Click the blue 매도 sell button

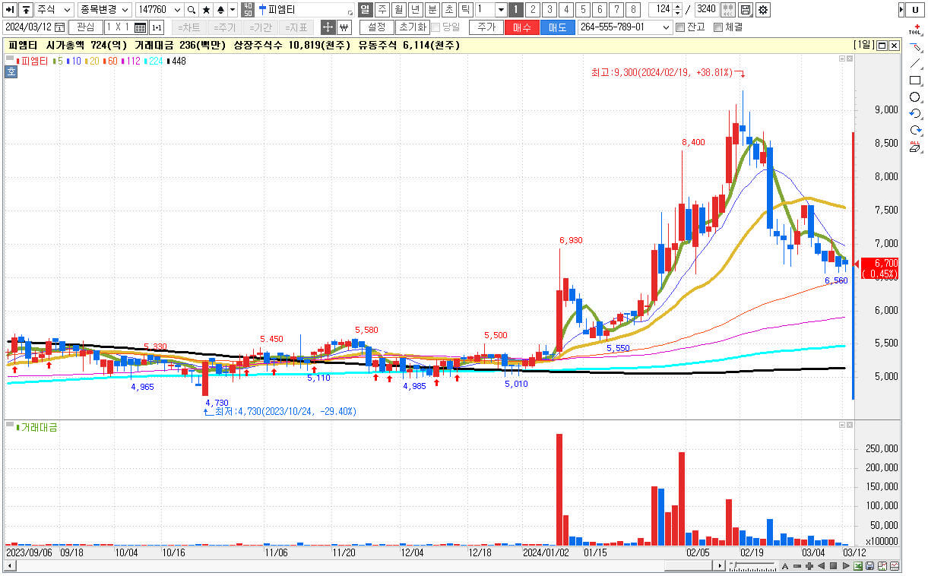coord(558,27)
